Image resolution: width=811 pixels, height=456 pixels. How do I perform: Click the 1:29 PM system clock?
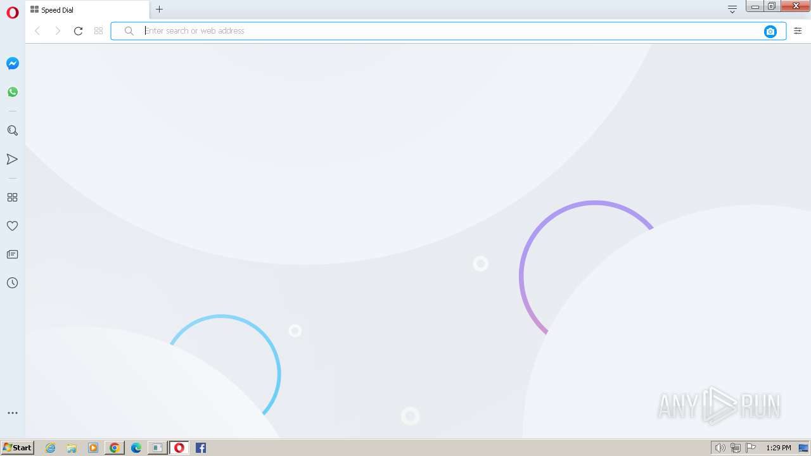tap(779, 448)
